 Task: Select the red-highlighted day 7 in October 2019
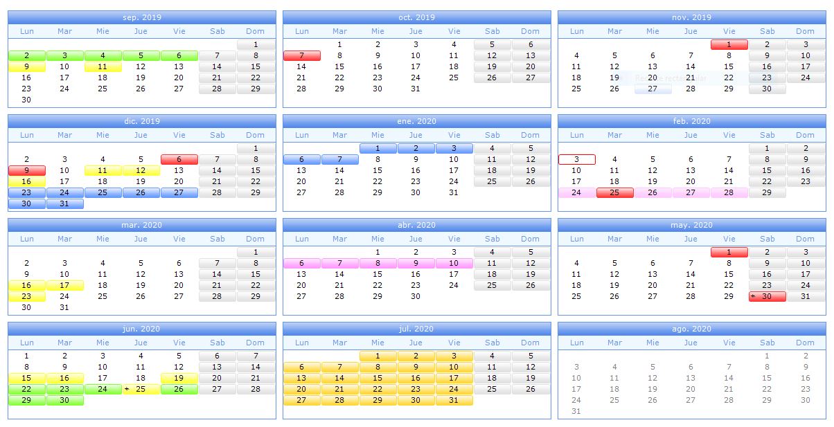[301, 55]
